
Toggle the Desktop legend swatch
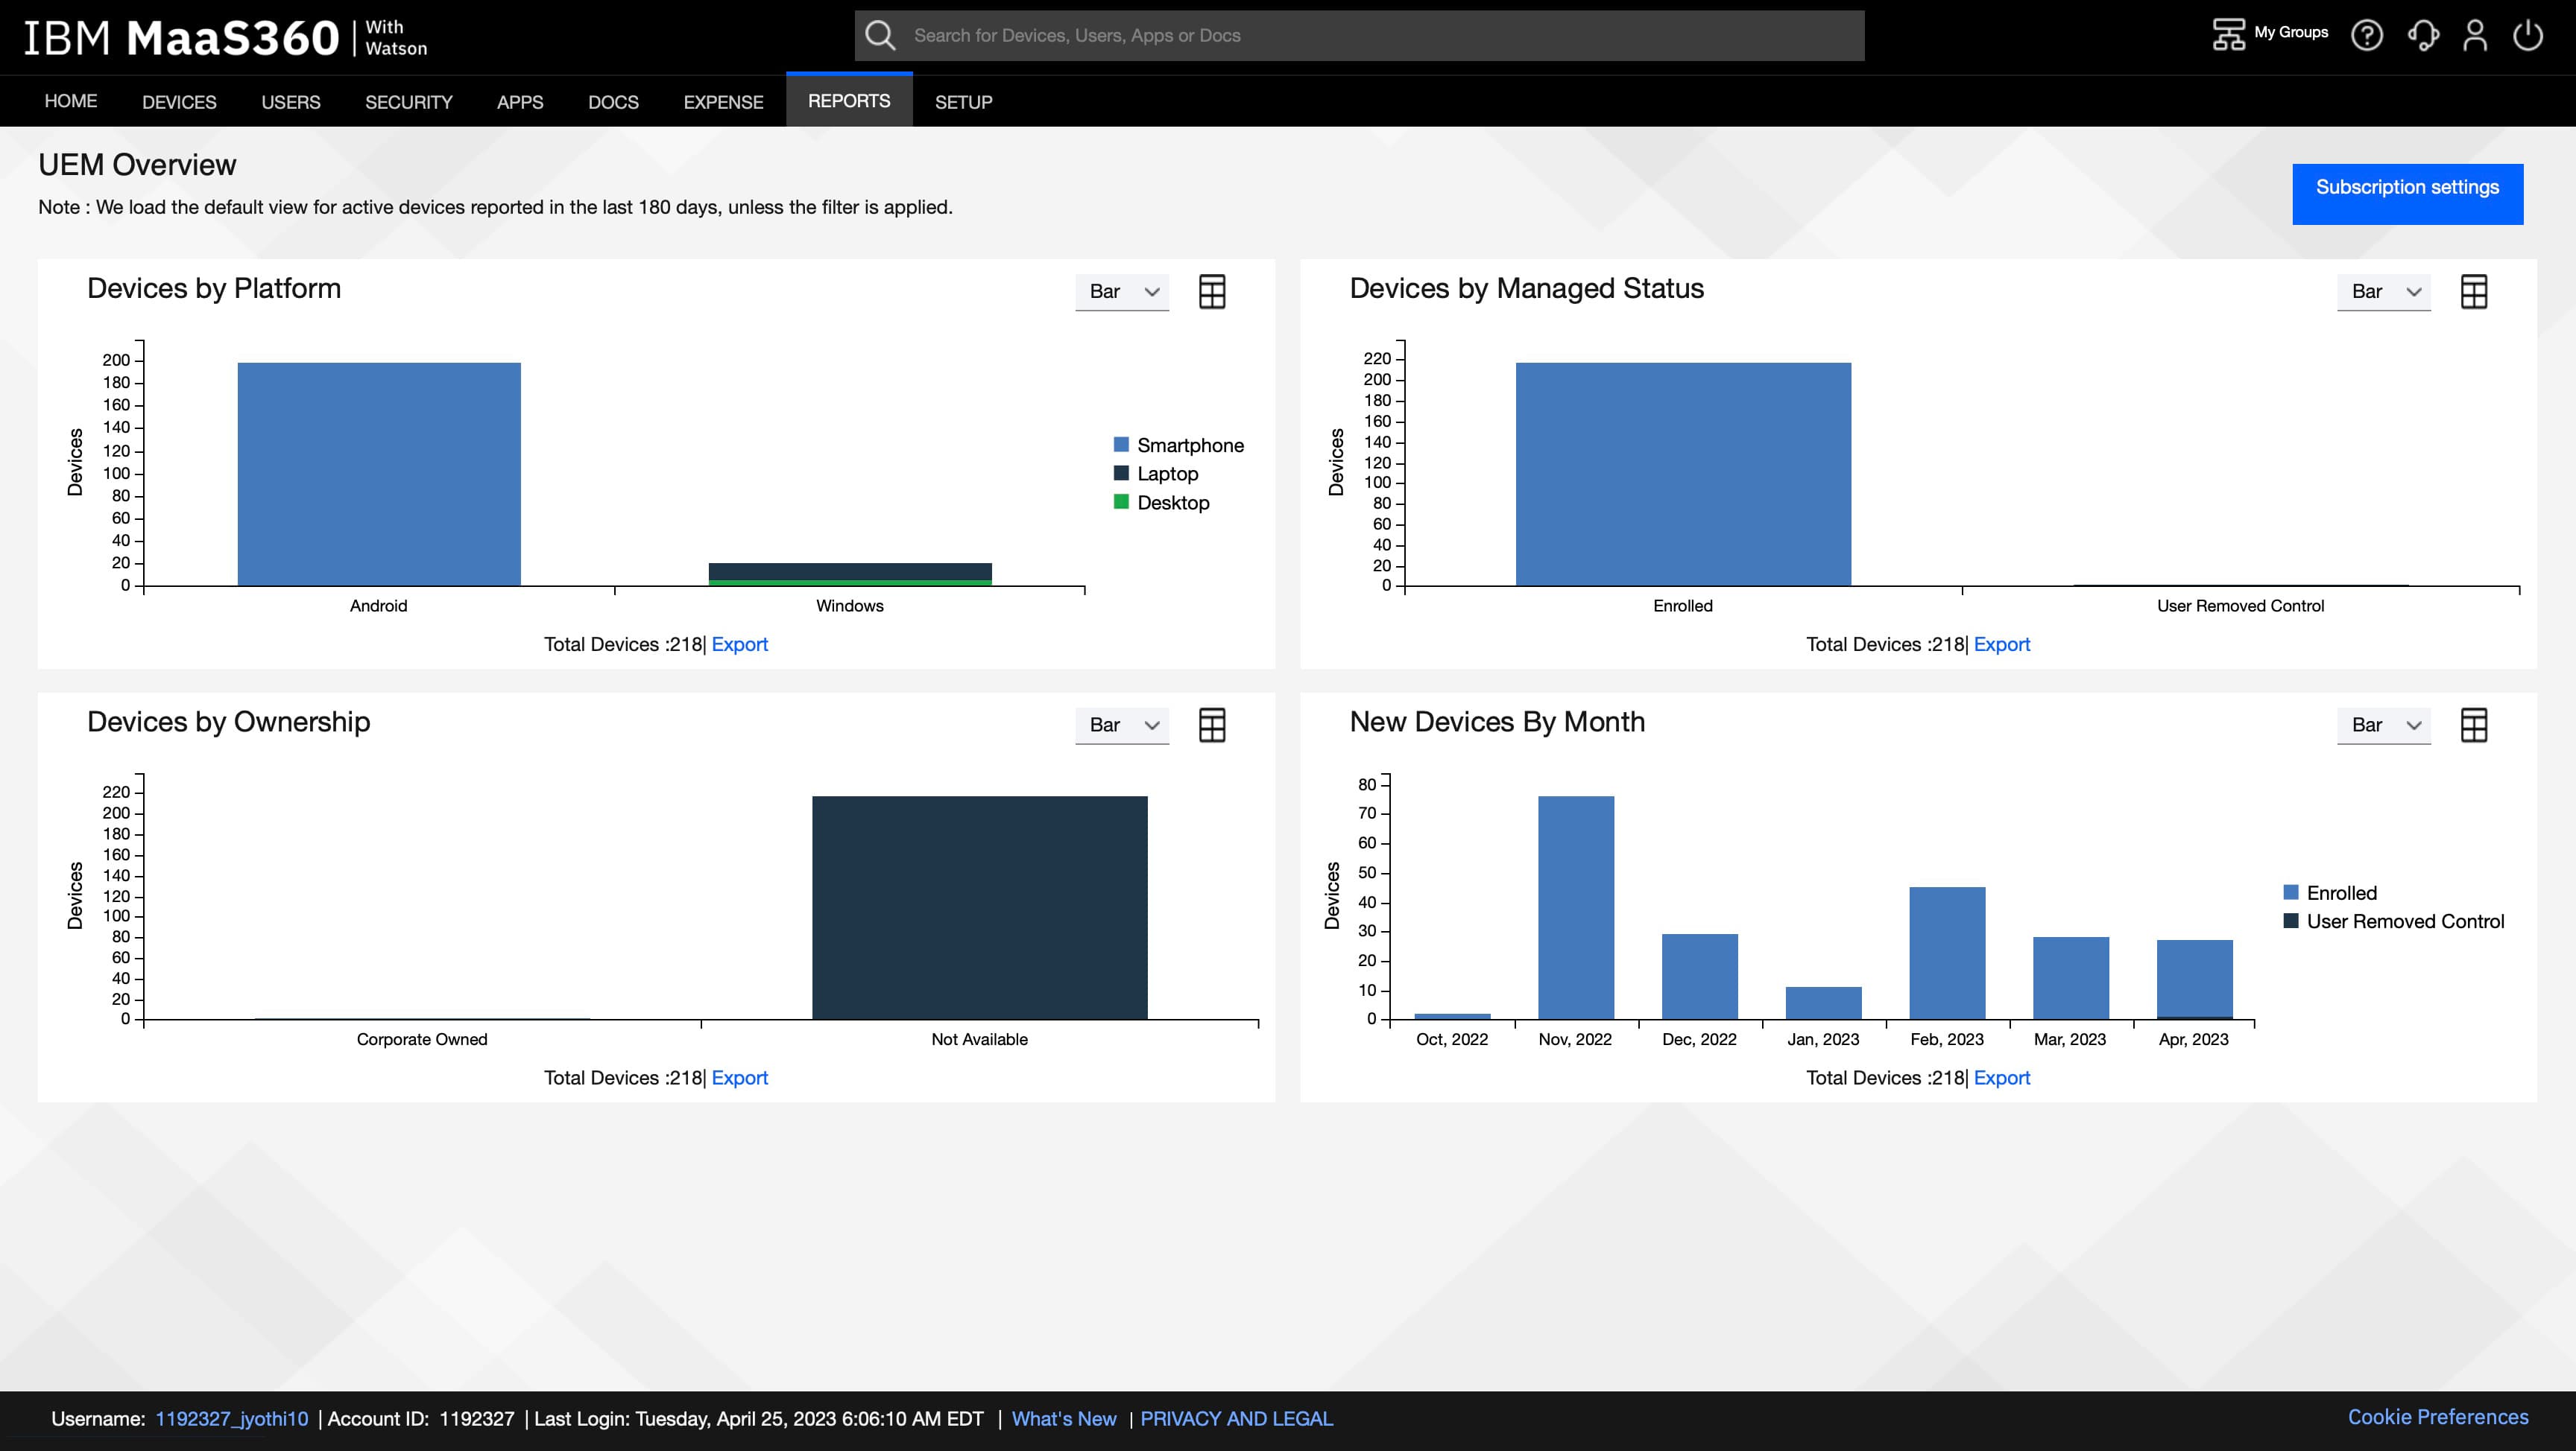click(x=1121, y=501)
